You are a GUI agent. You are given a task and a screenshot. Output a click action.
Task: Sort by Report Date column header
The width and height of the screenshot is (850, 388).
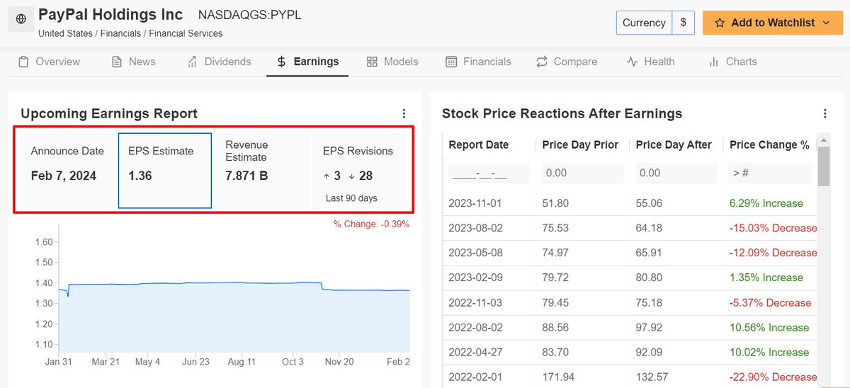(479, 144)
